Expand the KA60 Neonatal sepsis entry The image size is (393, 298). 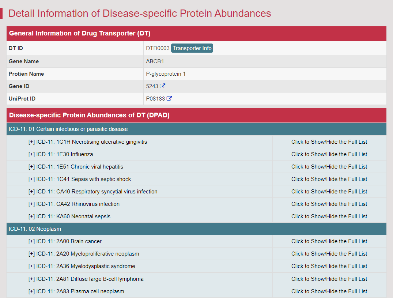69,216
